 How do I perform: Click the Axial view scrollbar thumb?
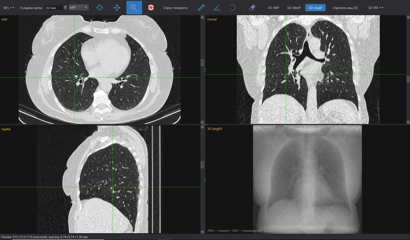pyautogui.click(x=202, y=63)
